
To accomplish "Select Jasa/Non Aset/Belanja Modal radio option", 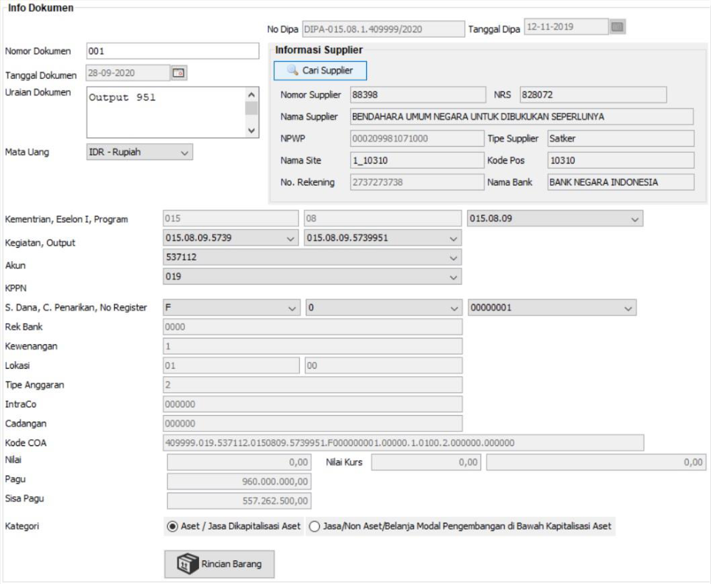I will pos(314,526).
